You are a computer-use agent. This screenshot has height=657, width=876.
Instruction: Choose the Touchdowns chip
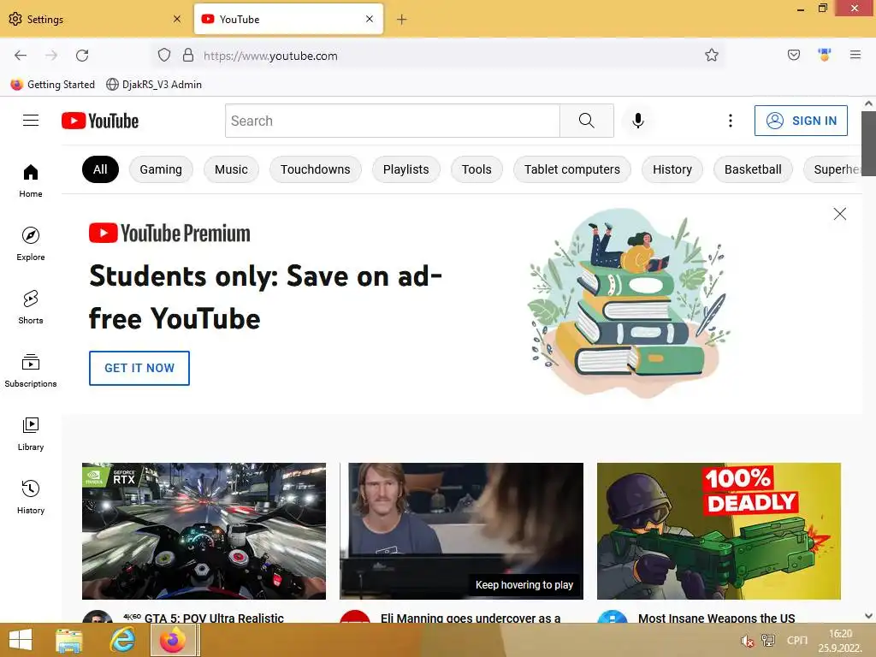[315, 169]
